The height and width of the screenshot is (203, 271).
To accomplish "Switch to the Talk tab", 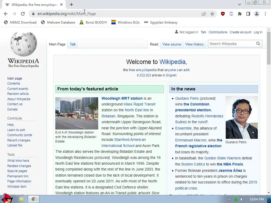I will point(73,44).
